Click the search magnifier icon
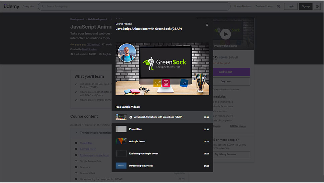The image size is (324, 183). tap(42, 6)
